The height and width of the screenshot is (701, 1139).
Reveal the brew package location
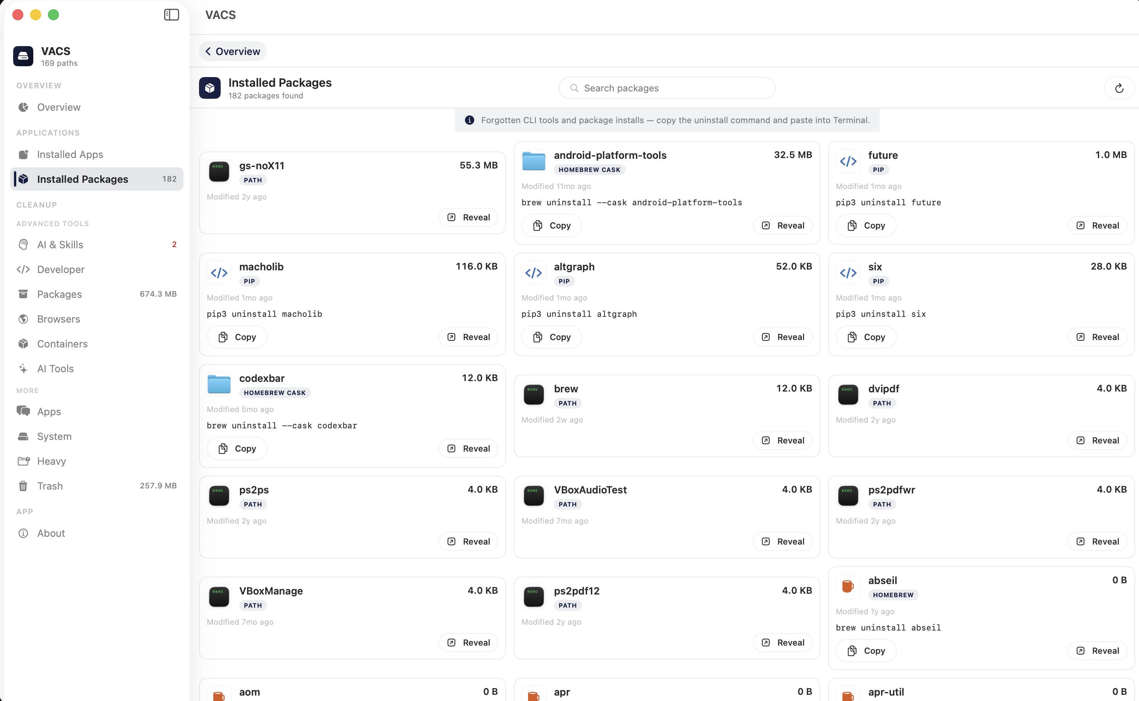(783, 440)
